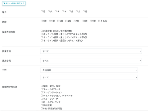Click the 曜日 row label
Image resolution: width=148 pixels, height=111 pixels.
(x=4, y=12)
